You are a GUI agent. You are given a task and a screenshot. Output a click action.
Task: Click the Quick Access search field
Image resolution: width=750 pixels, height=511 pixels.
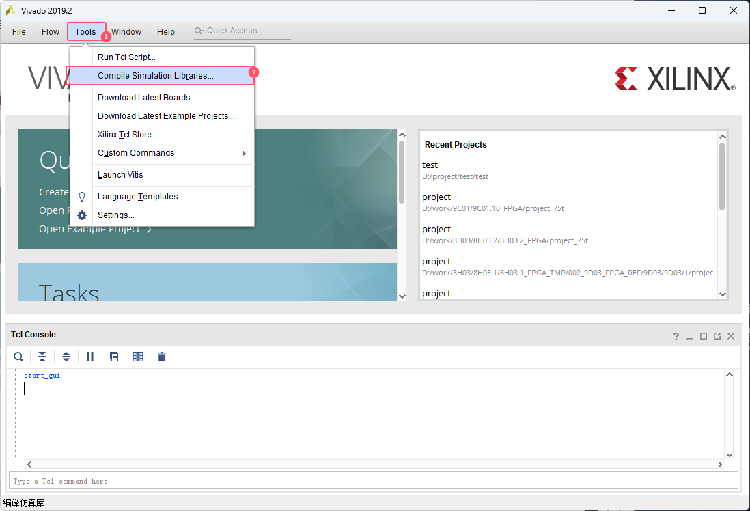[x=242, y=31]
